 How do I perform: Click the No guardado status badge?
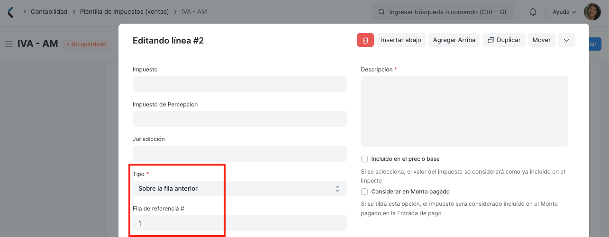click(86, 44)
